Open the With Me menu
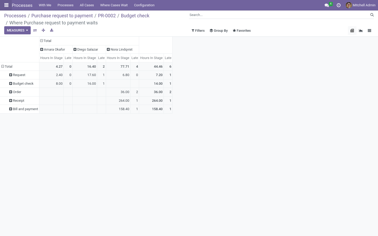This screenshot has height=236, width=378. click(45, 5)
